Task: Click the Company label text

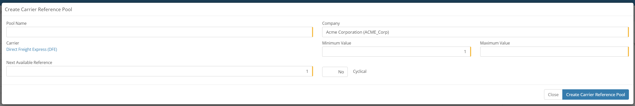Action: tap(331, 23)
